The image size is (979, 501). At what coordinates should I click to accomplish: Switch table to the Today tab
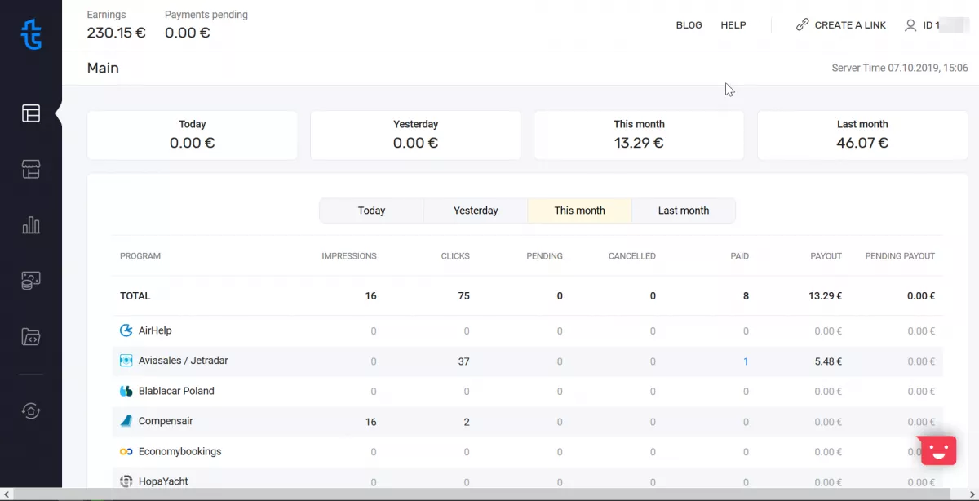click(371, 211)
